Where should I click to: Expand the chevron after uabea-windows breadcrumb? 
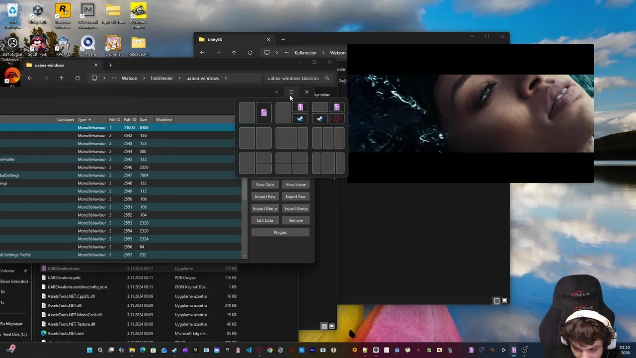tap(226, 78)
